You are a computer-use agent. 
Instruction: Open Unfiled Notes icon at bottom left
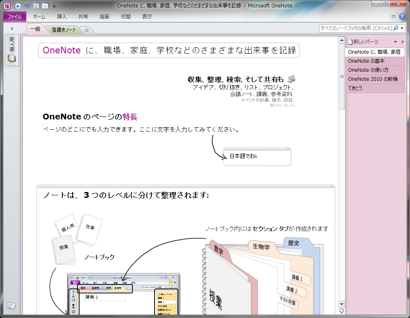pos(11,305)
